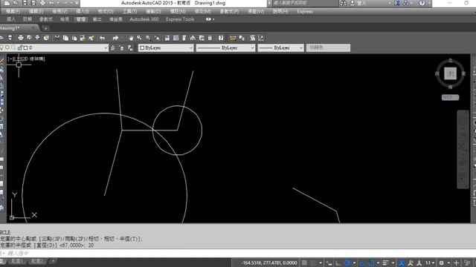Select the Pan hand tool
Image resolution: width=476 pixels, height=267 pixels.
131,38
